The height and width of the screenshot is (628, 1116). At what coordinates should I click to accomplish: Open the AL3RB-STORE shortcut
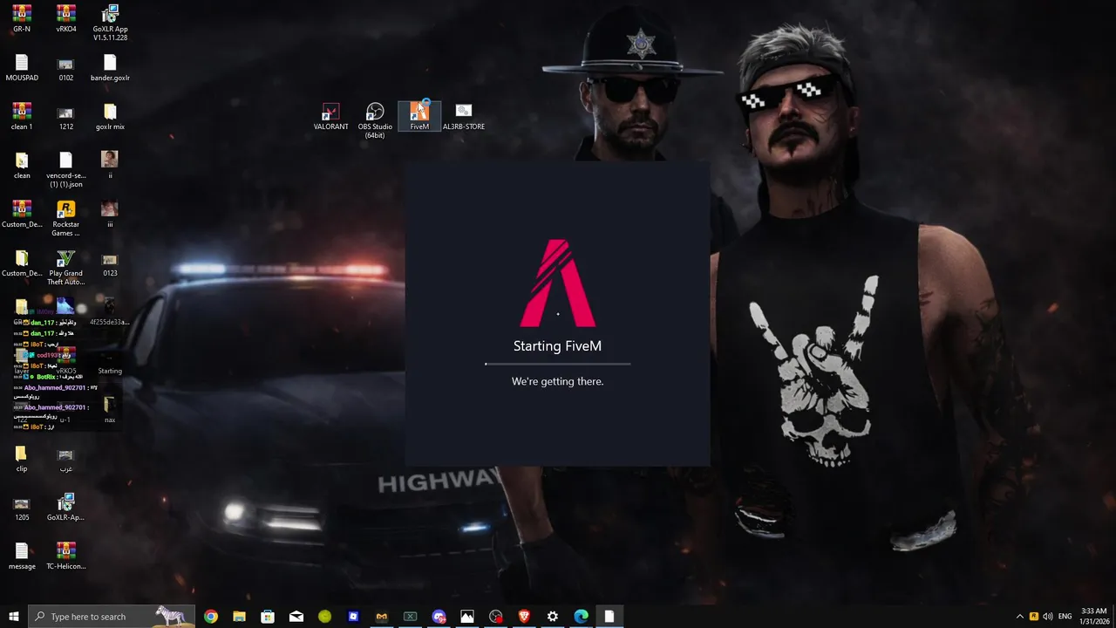coord(464,117)
